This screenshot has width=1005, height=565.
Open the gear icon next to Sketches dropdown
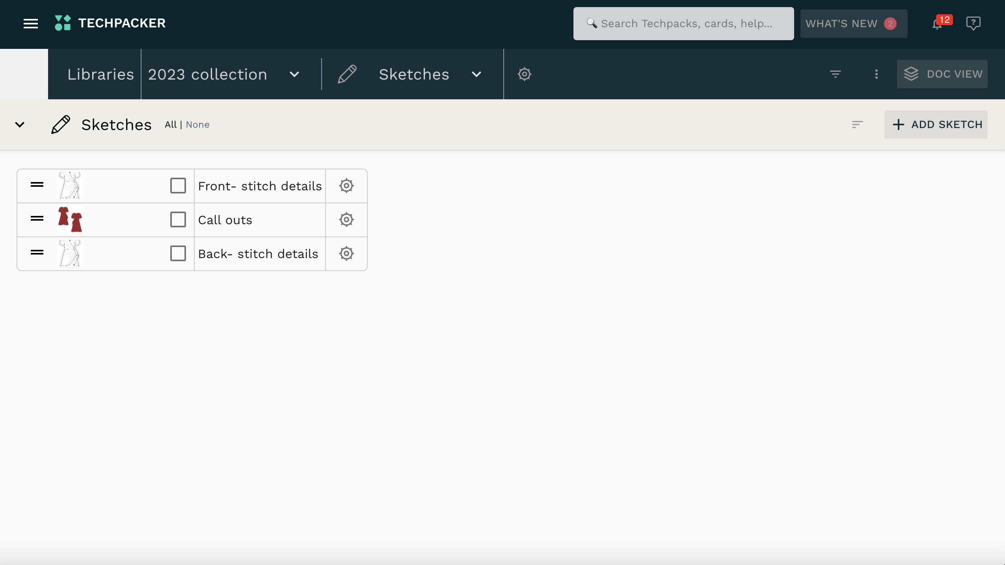point(525,74)
